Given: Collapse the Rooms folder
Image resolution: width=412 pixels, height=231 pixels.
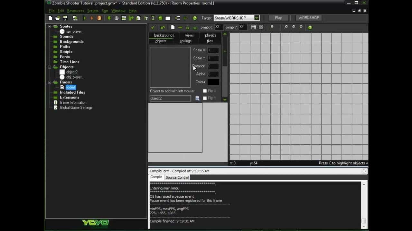Looking at the screenshot, I should pos(50,82).
